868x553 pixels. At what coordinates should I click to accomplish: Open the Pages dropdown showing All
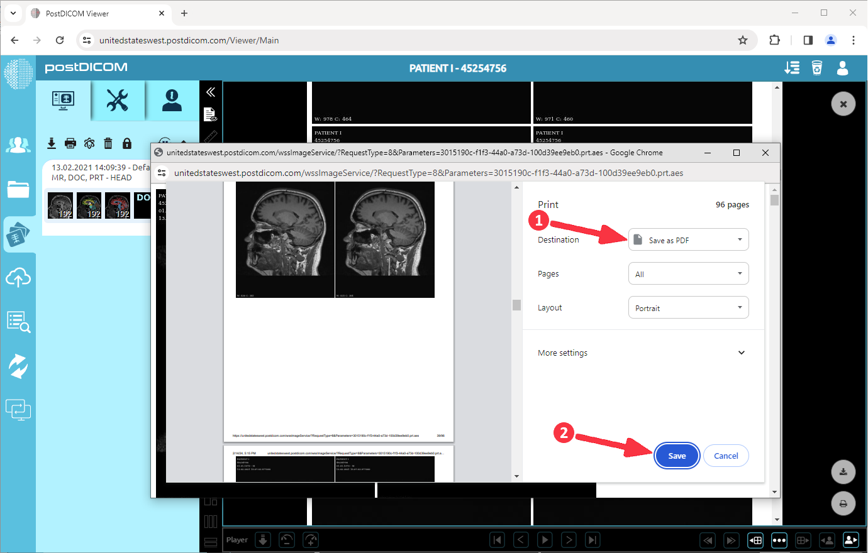coord(688,273)
